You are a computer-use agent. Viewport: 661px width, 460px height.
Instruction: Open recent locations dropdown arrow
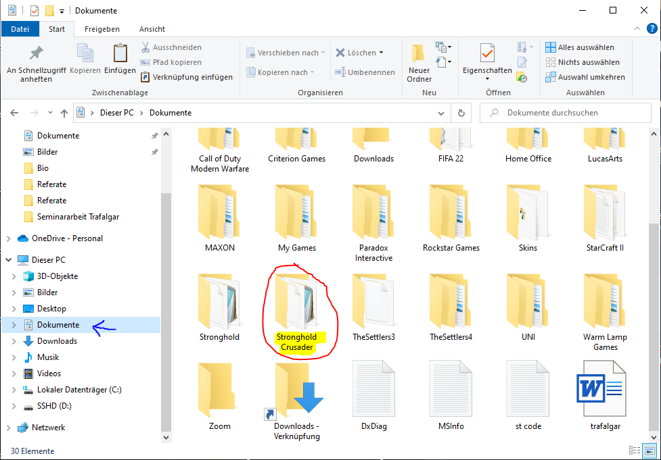tap(50, 113)
